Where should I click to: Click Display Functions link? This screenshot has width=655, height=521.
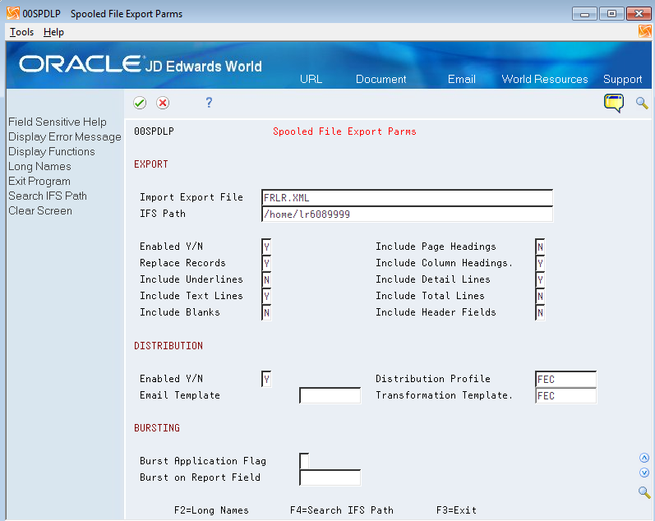[52, 152]
